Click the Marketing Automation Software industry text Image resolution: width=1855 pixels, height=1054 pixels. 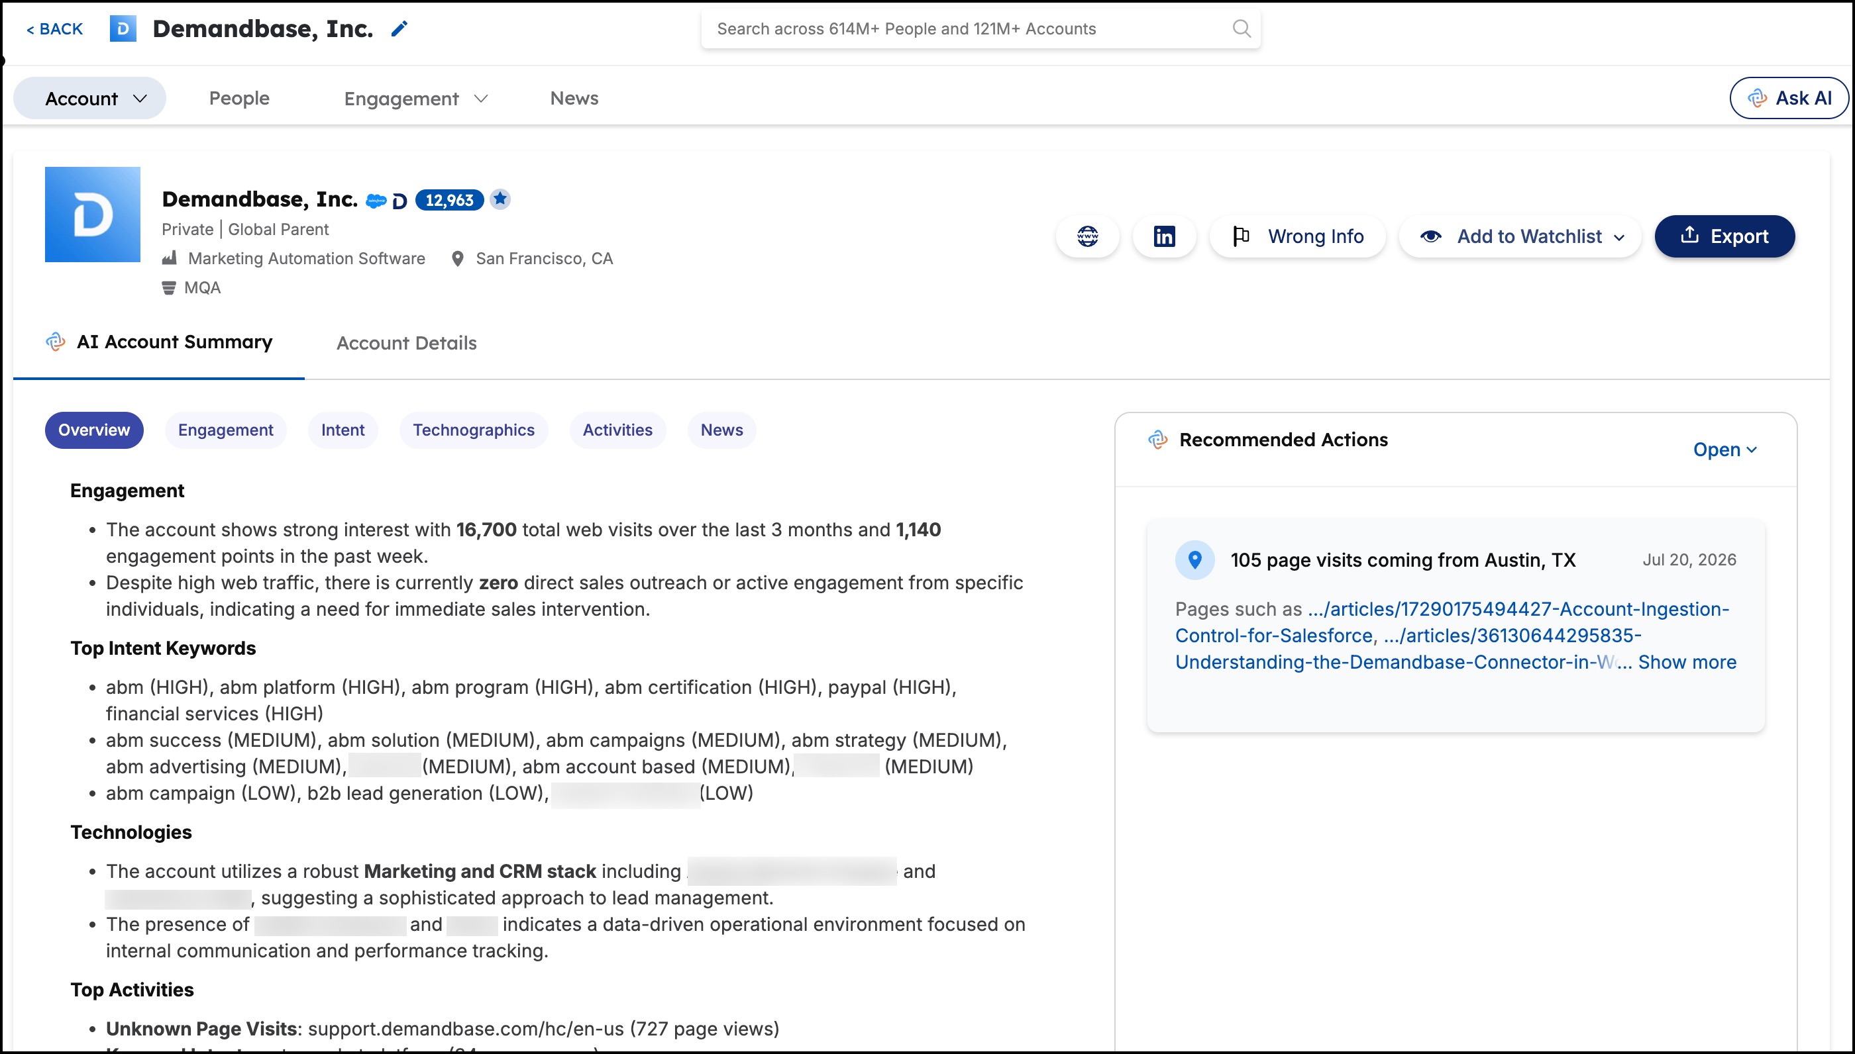[x=306, y=258]
